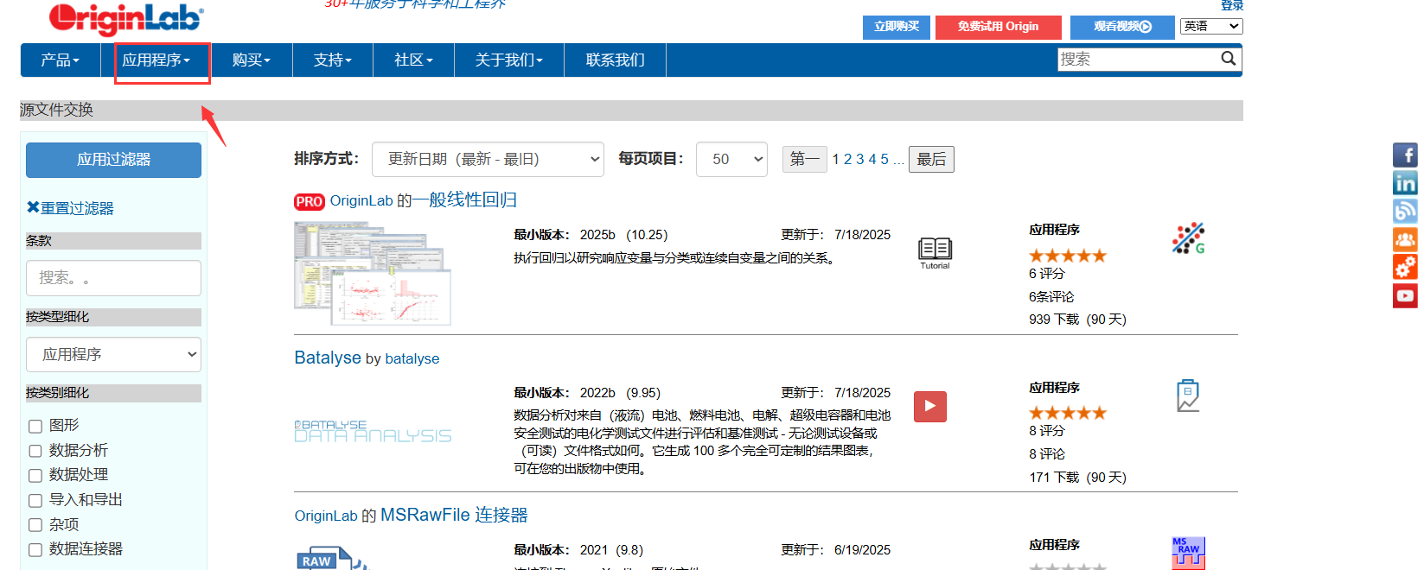Focus the top 搜索 site search field
This screenshot has height=570, width=1424.
pyautogui.click(x=1139, y=59)
